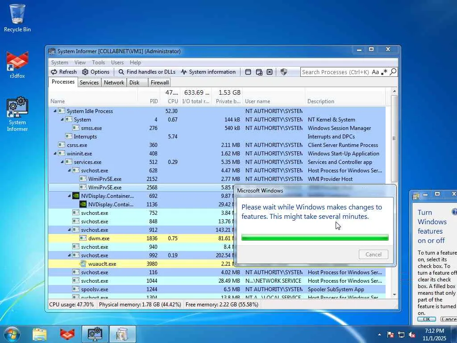
Task: Collapse the NVDisplay.Container PID 692 node
Action: coord(69,196)
